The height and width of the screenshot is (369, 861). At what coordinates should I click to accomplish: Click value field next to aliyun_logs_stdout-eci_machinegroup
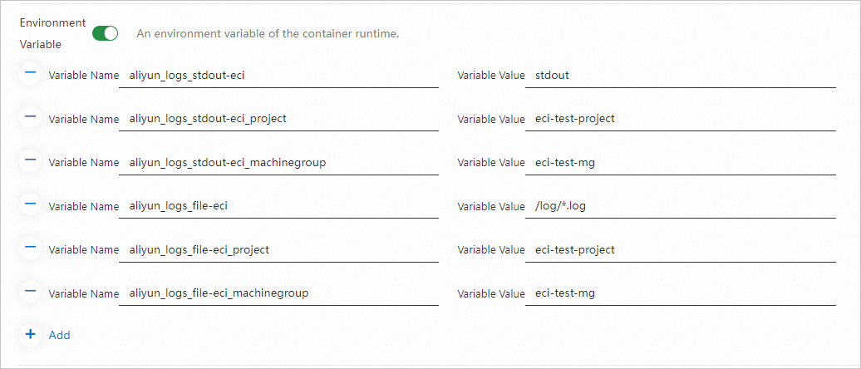680,162
